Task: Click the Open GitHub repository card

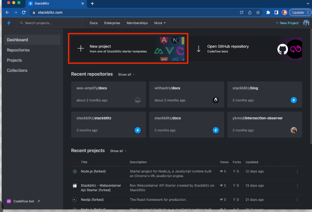Action: coord(245,49)
